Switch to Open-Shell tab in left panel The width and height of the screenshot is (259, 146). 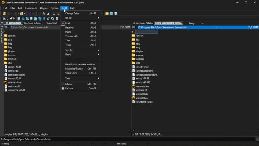coord(51,23)
